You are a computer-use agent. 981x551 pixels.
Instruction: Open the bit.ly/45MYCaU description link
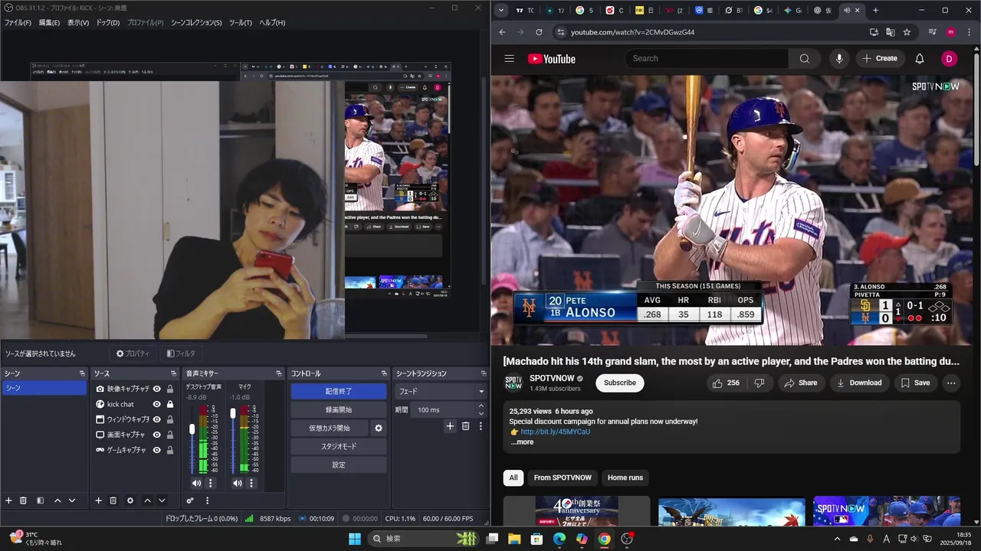556,432
